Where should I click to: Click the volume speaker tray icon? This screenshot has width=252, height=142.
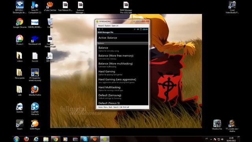coord(222,139)
